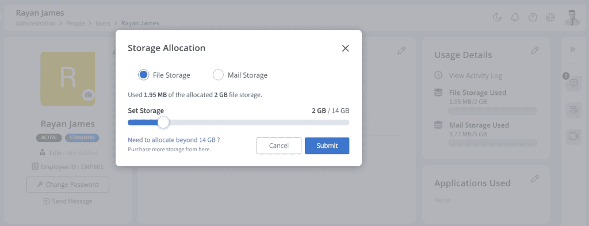Submit the storage allocation

[x=327, y=145]
